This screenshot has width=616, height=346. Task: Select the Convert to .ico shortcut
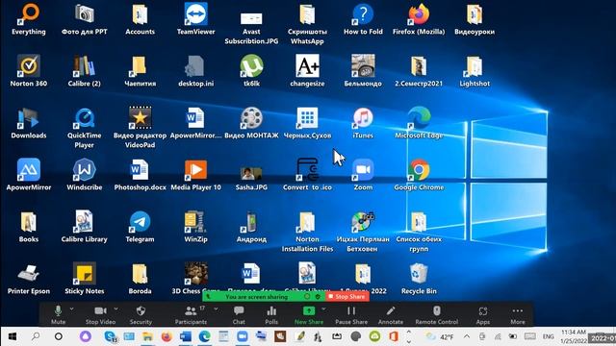tap(307, 169)
